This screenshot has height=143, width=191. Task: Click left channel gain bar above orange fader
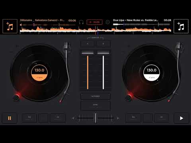tap(88, 53)
